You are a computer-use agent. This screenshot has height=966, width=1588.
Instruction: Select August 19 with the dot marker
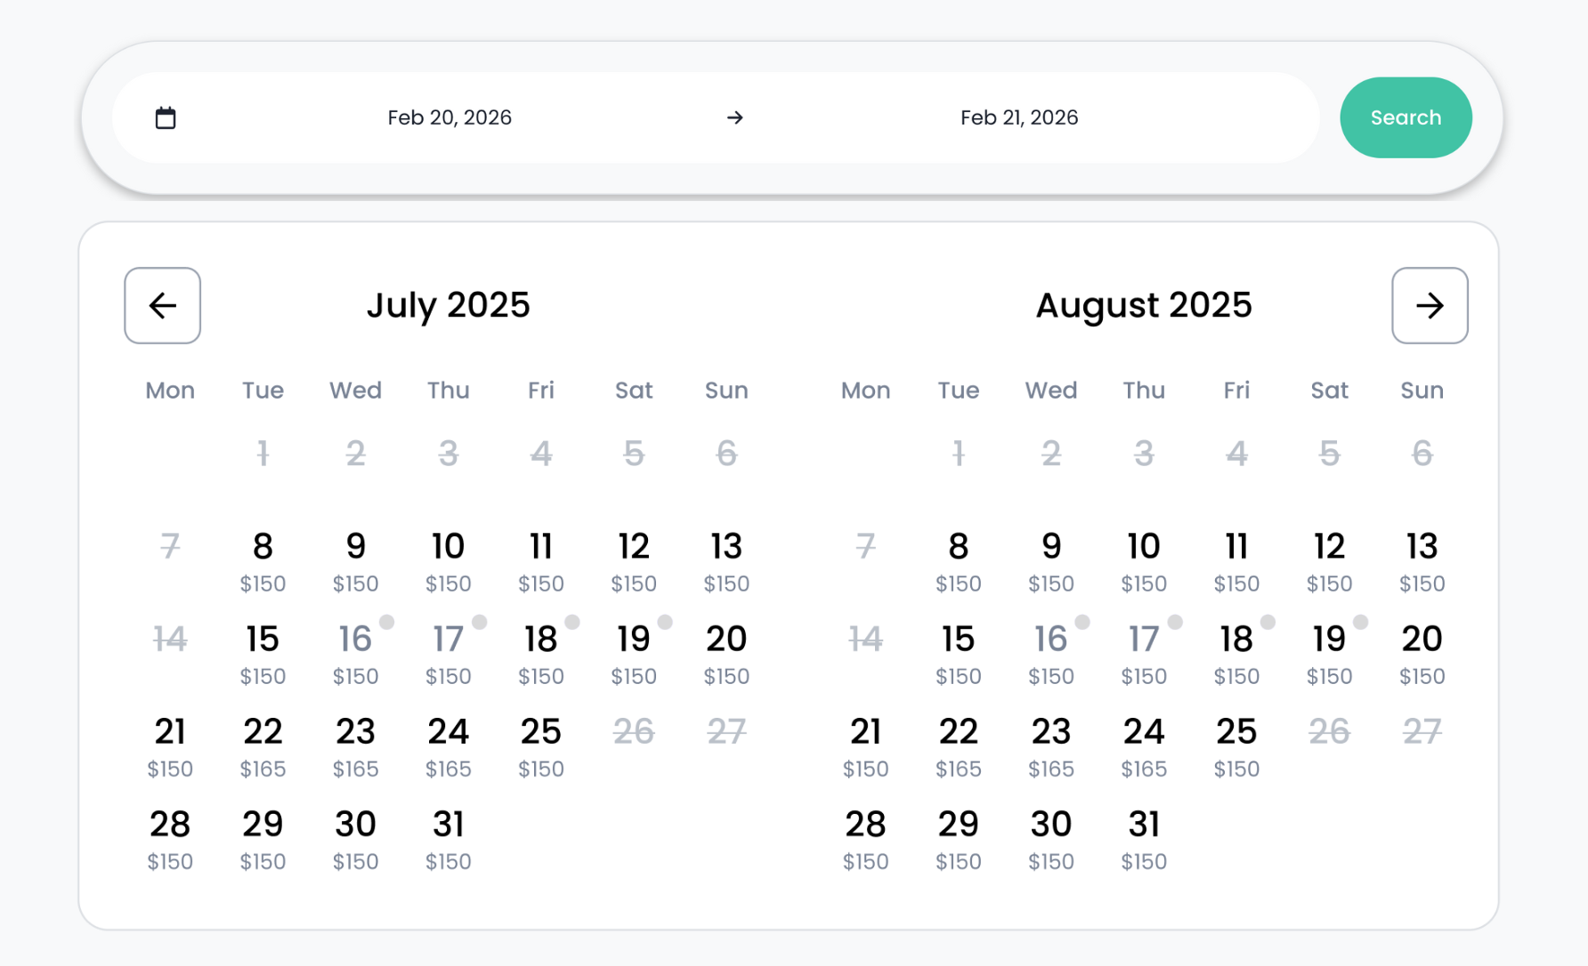pos(1329,653)
